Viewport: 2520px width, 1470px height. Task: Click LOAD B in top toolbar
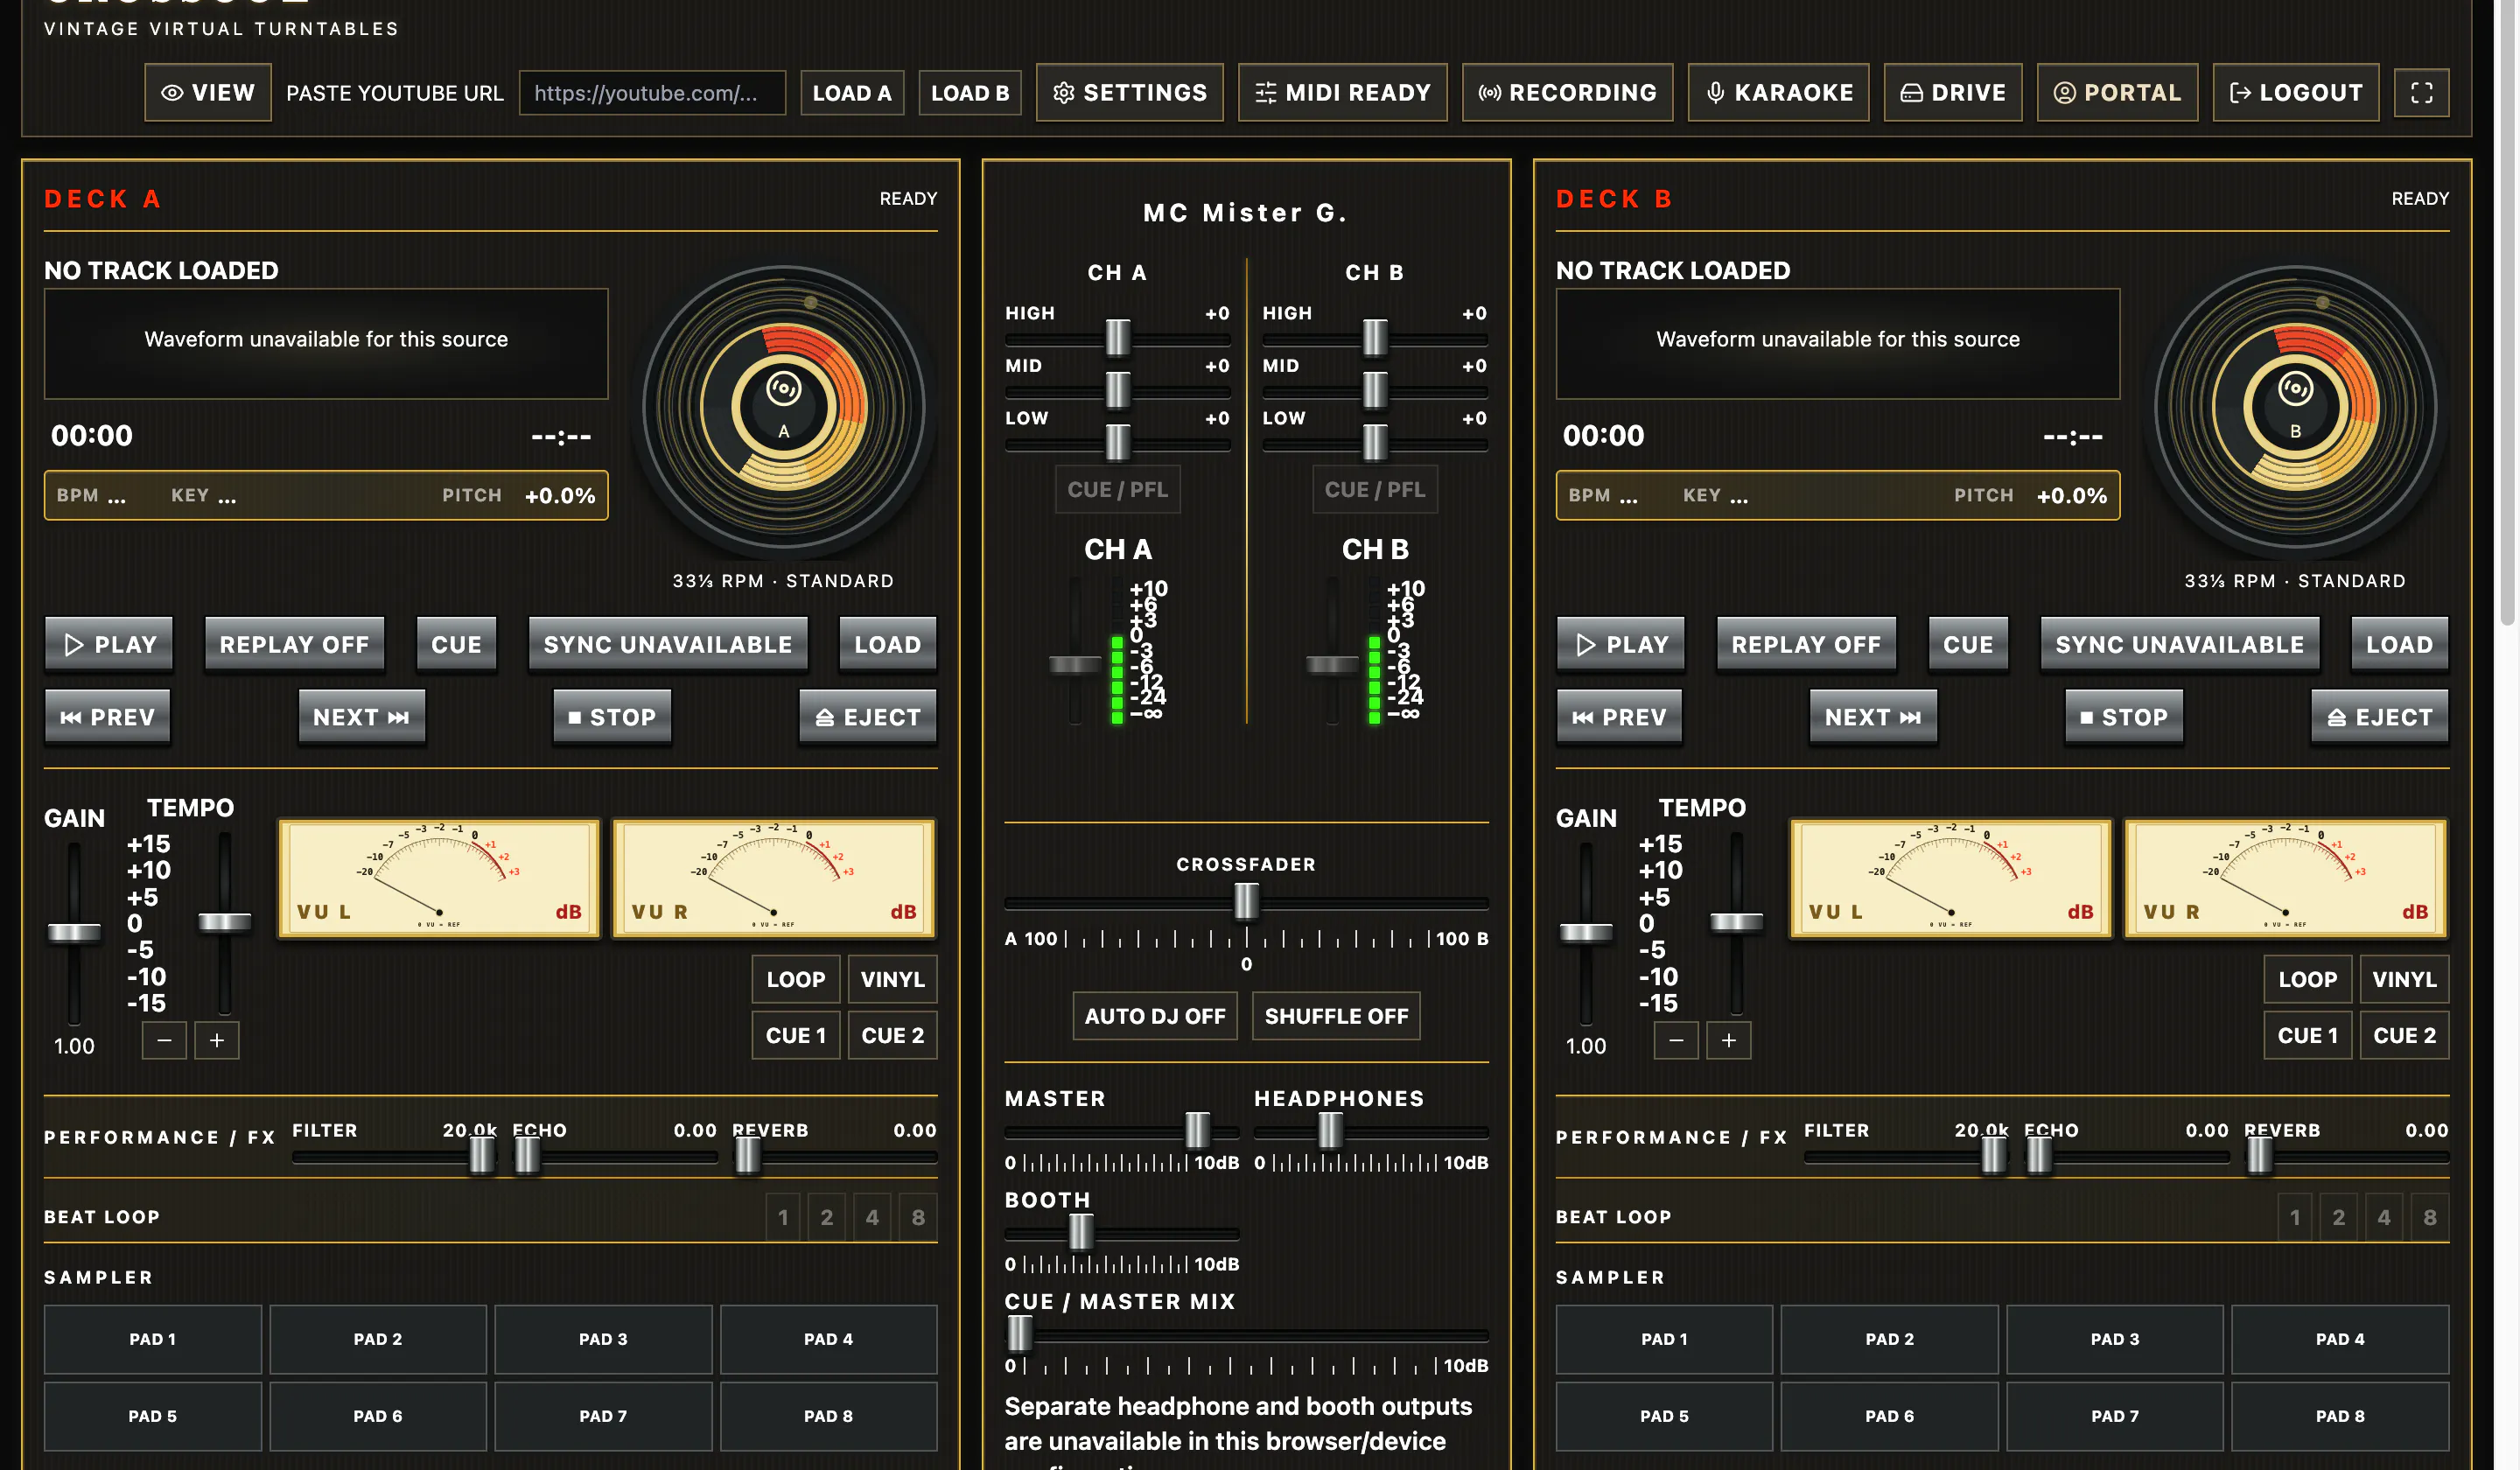970,93
